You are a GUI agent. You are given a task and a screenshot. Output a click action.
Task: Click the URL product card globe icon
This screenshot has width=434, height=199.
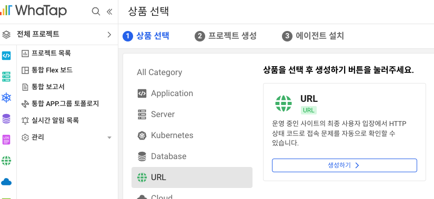coord(284,103)
